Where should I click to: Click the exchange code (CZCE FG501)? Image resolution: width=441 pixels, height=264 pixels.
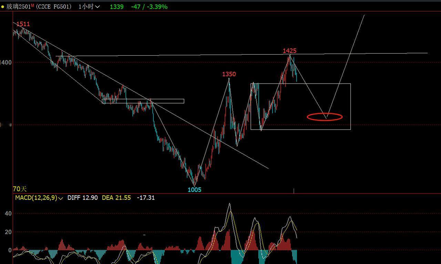(53, 7)
